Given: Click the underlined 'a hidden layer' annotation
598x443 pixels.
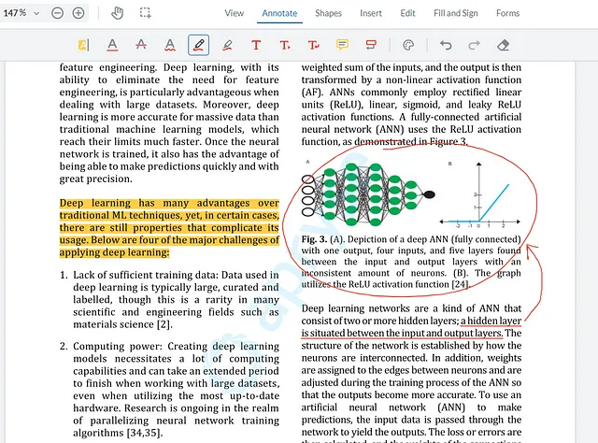Looking at the screenshot, I should (491, 321).
